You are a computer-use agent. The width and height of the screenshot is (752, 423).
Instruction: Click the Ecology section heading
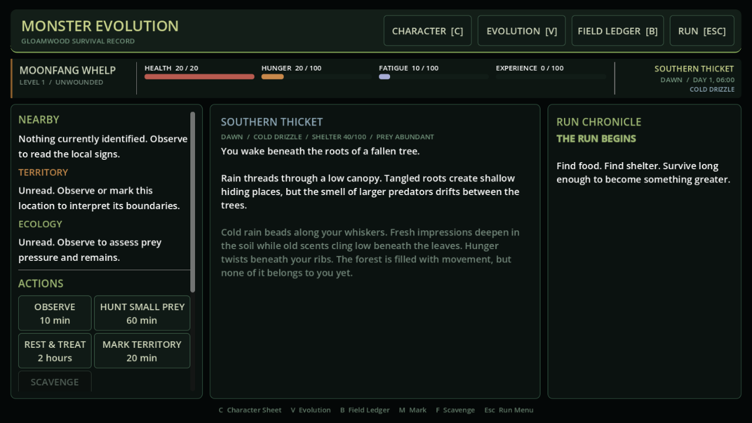(40, 224)
